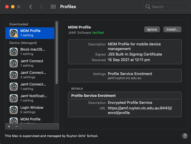Image resolution: width=191 pixels, height=144 pixels.
Task: Click the yellow minimize window button
Action: (x=13, y=7)
